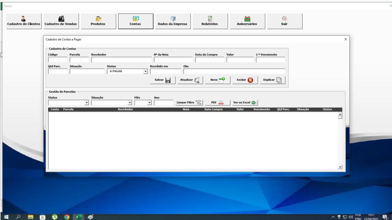Click the Sair power button
Image resolution: width=392 pixels, height=220 pixels.
point(284,21)
